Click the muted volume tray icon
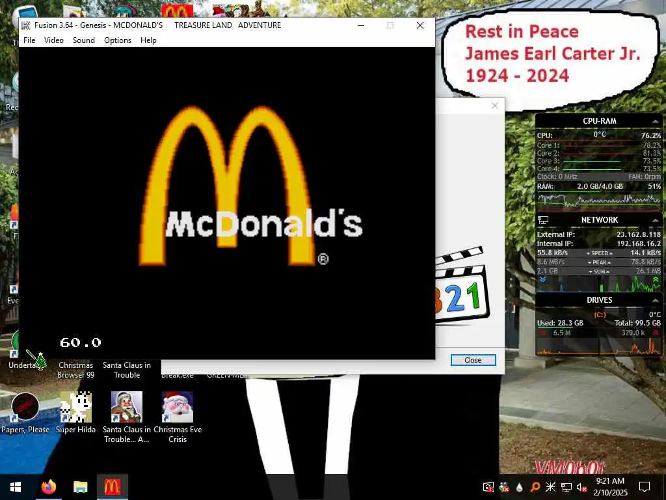This screenshot has height=500, width=666. coord(582,487)
